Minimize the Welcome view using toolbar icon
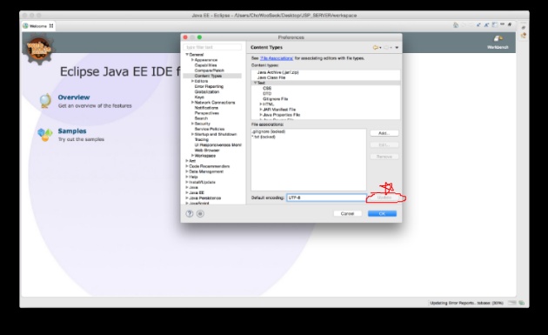The width and height of the screenshot is (548, 335). coord(502,24)
